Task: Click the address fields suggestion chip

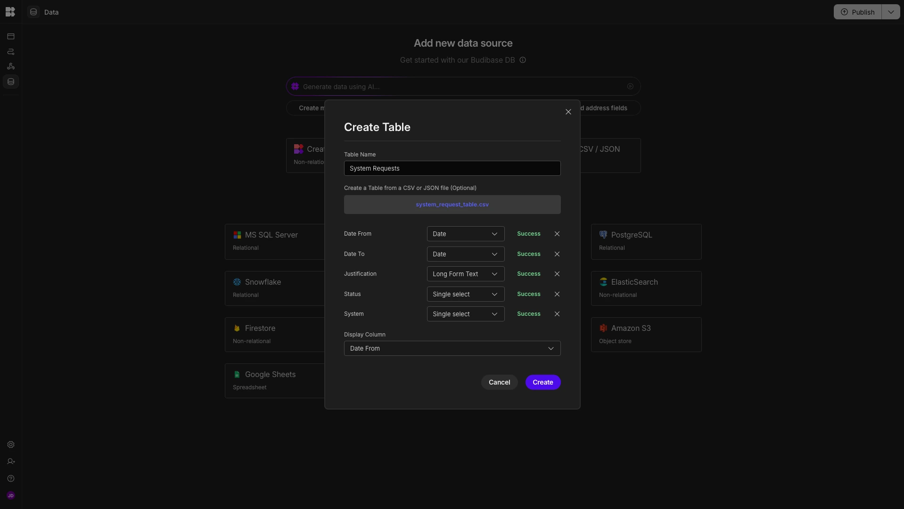Action: 609,108
